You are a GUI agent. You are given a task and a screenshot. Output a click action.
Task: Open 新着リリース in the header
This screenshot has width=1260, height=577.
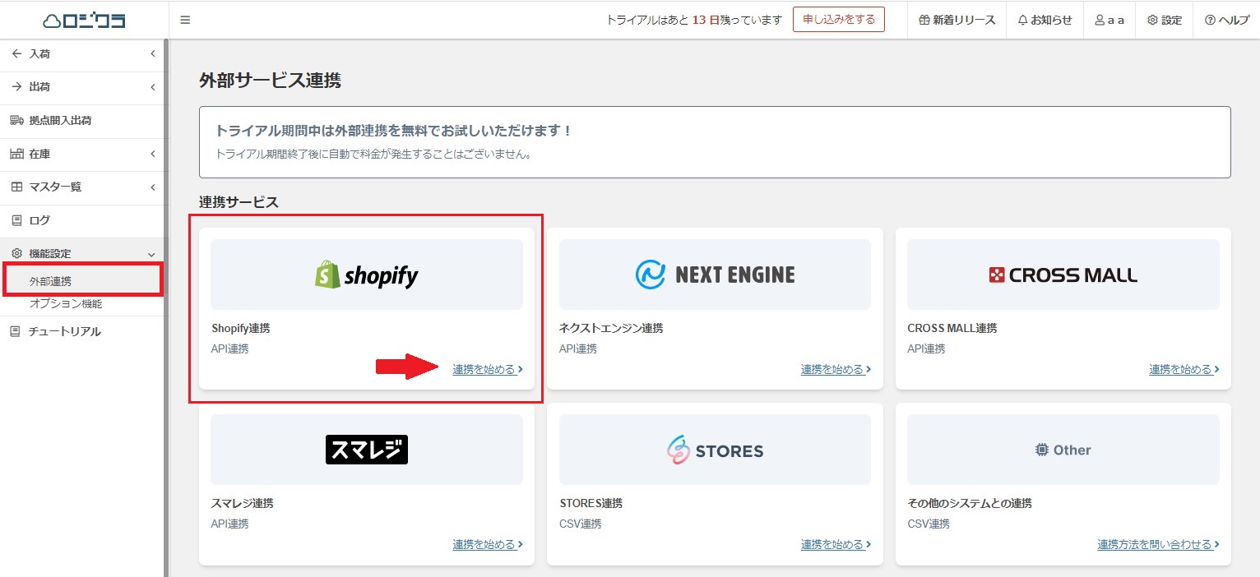click(x=957, y=20)
